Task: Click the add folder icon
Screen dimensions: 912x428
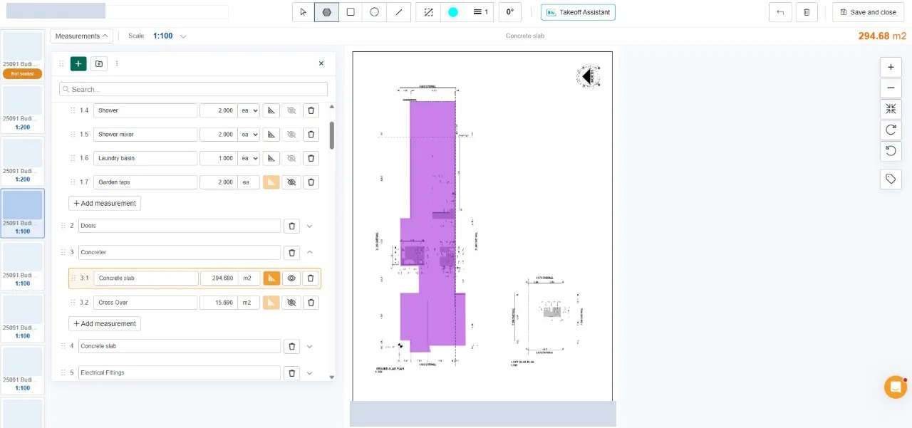Action: [99, 63]
